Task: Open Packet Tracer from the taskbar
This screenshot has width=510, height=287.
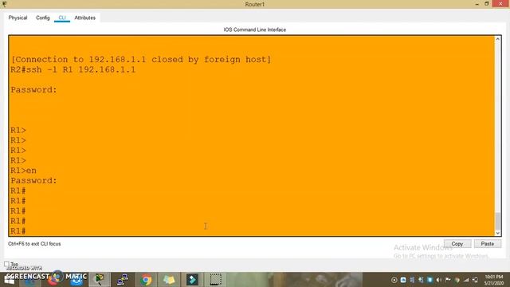Action: [x=99, y=280]
